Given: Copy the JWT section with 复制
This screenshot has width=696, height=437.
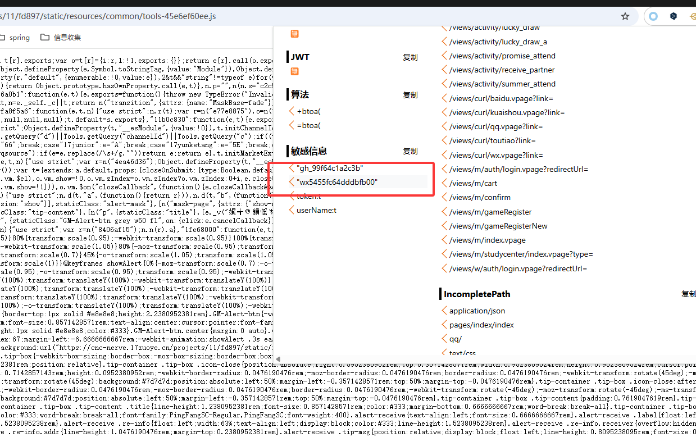Looking at the screenshot, I should point(410,57).
